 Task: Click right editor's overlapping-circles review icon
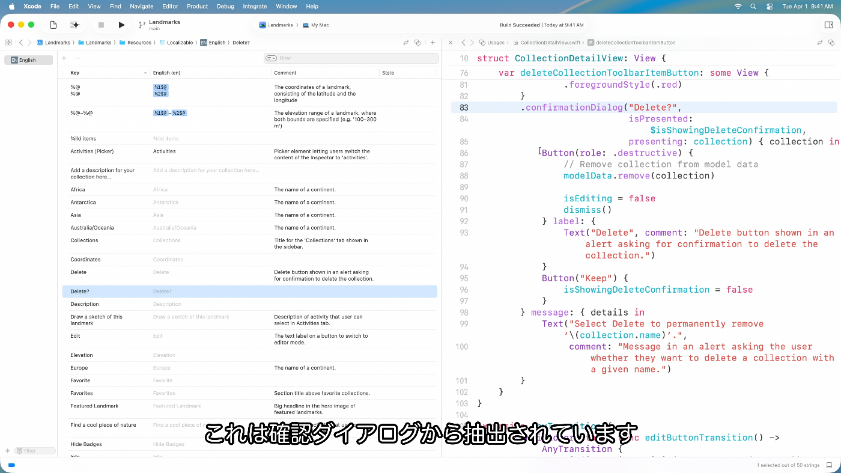[x=831, y=43]
